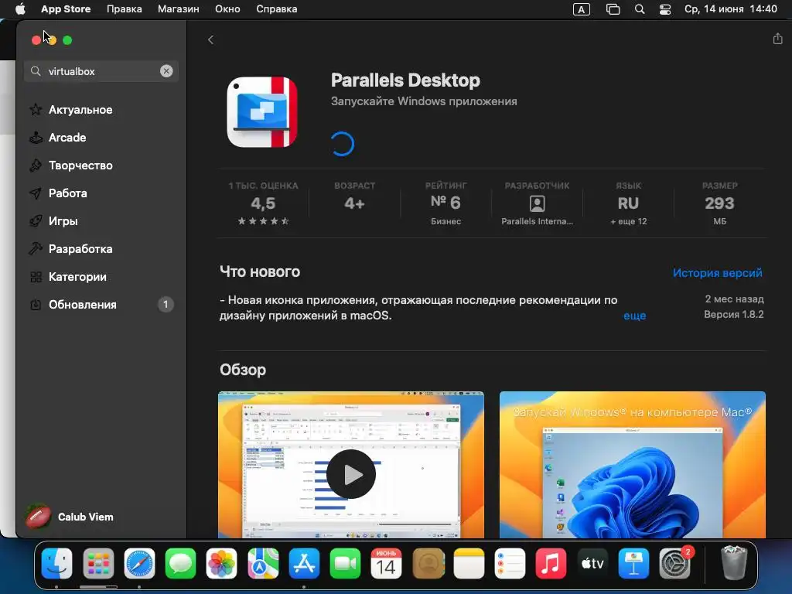Open Reminders from the Dock
The image size is (792, 594).
(x=510, y=563)
